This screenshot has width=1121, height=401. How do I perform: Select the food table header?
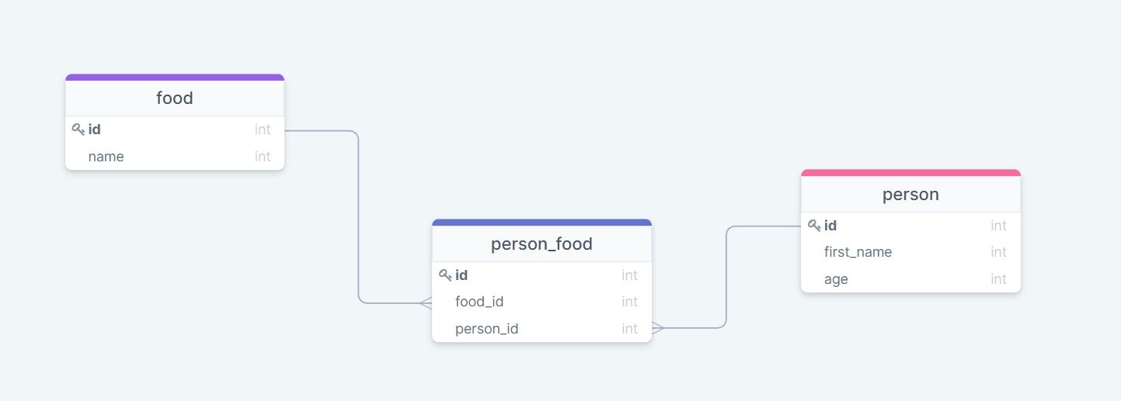pyautogui.click(x=175, y=99)
